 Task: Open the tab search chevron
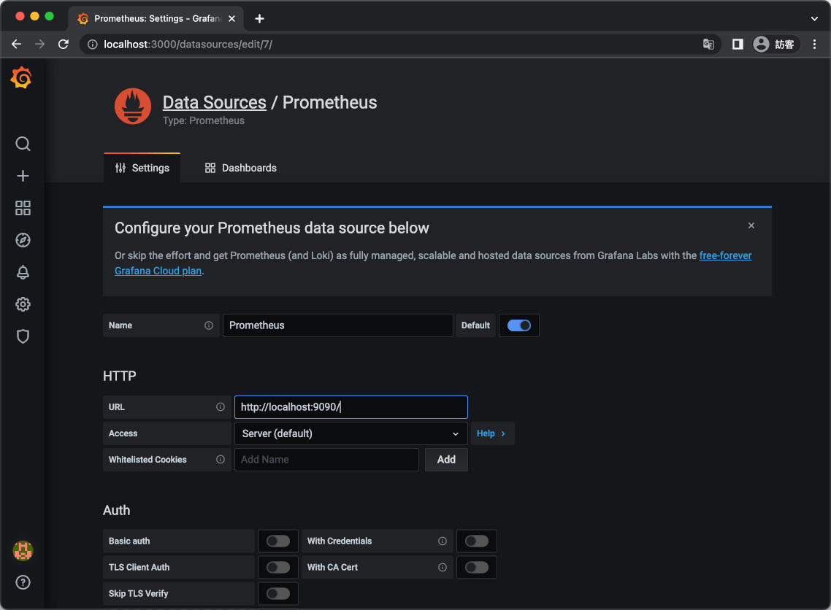click(815, 18)
